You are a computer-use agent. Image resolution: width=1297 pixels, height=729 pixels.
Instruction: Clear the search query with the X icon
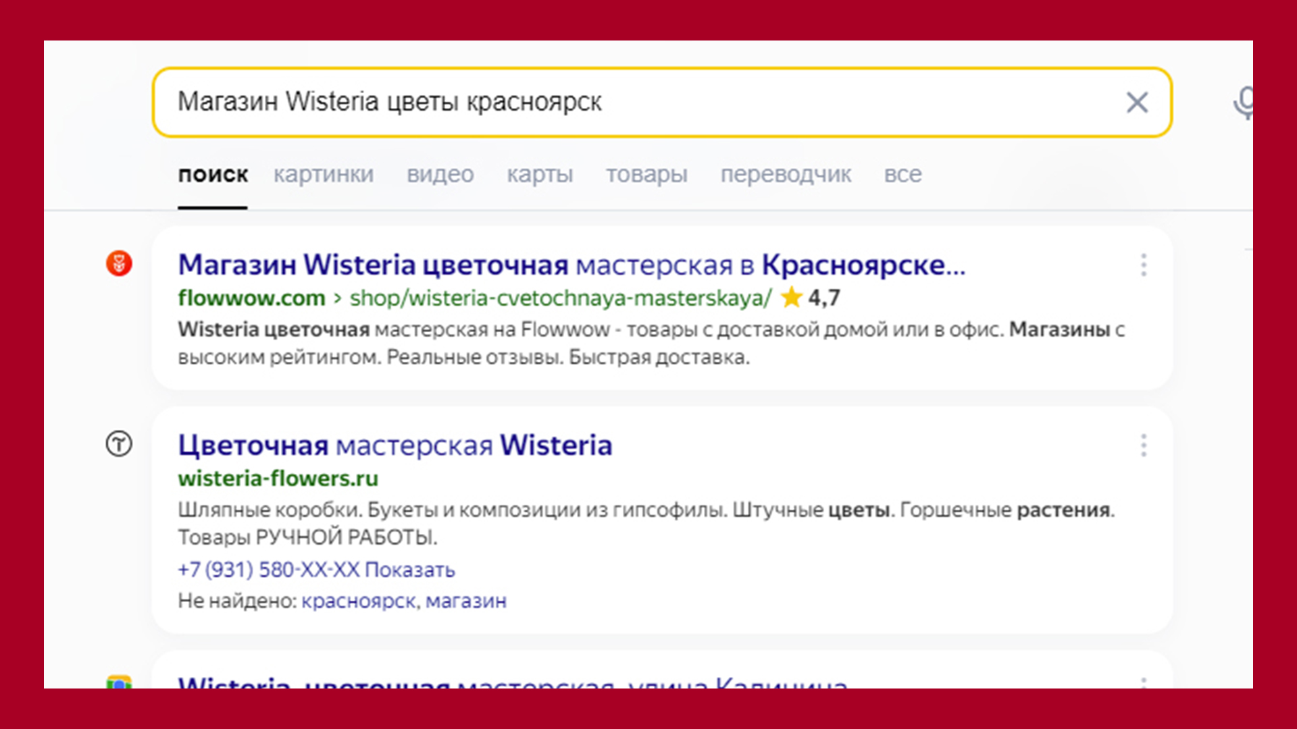(x=1137, y=103)
